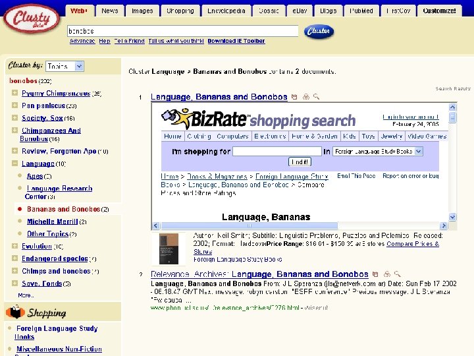Expand the Pygmy Chimpanzees cluster
This screenshot has width=474, height=356.
[14, 93]
